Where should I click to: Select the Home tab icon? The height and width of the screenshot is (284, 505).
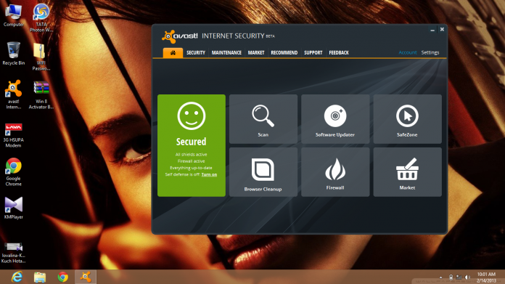[173, 52]
